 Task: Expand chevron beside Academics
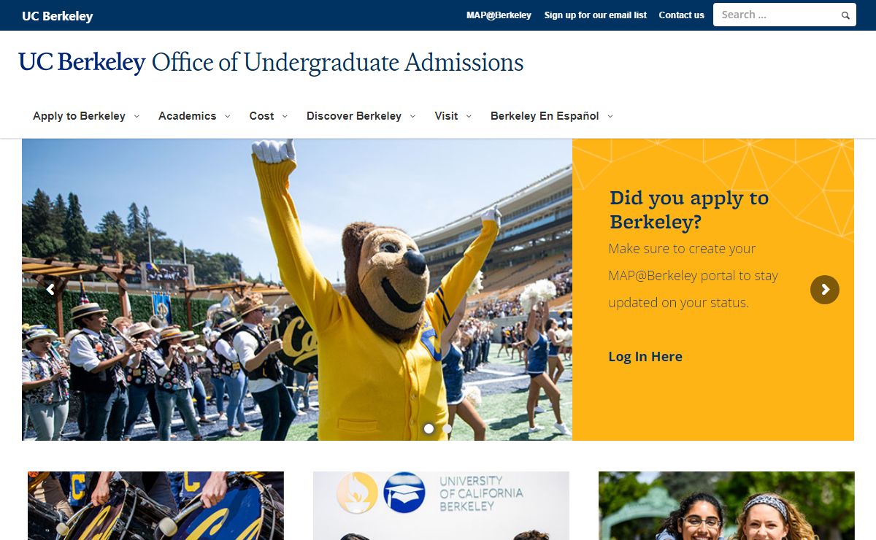click(227, 116)
